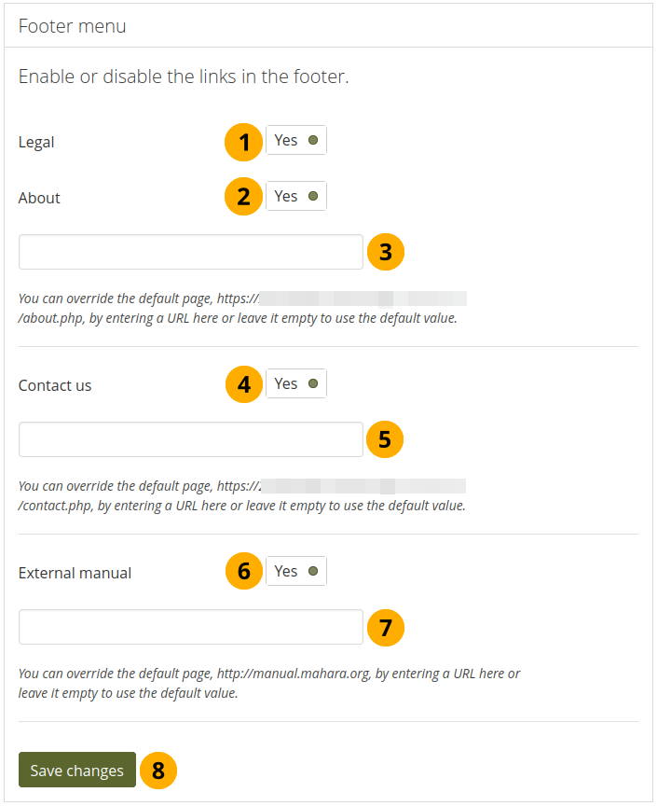This screenshot has width=657, height=806.
Task: Toggle the Legal footer link switch
Action: point(296,140)
